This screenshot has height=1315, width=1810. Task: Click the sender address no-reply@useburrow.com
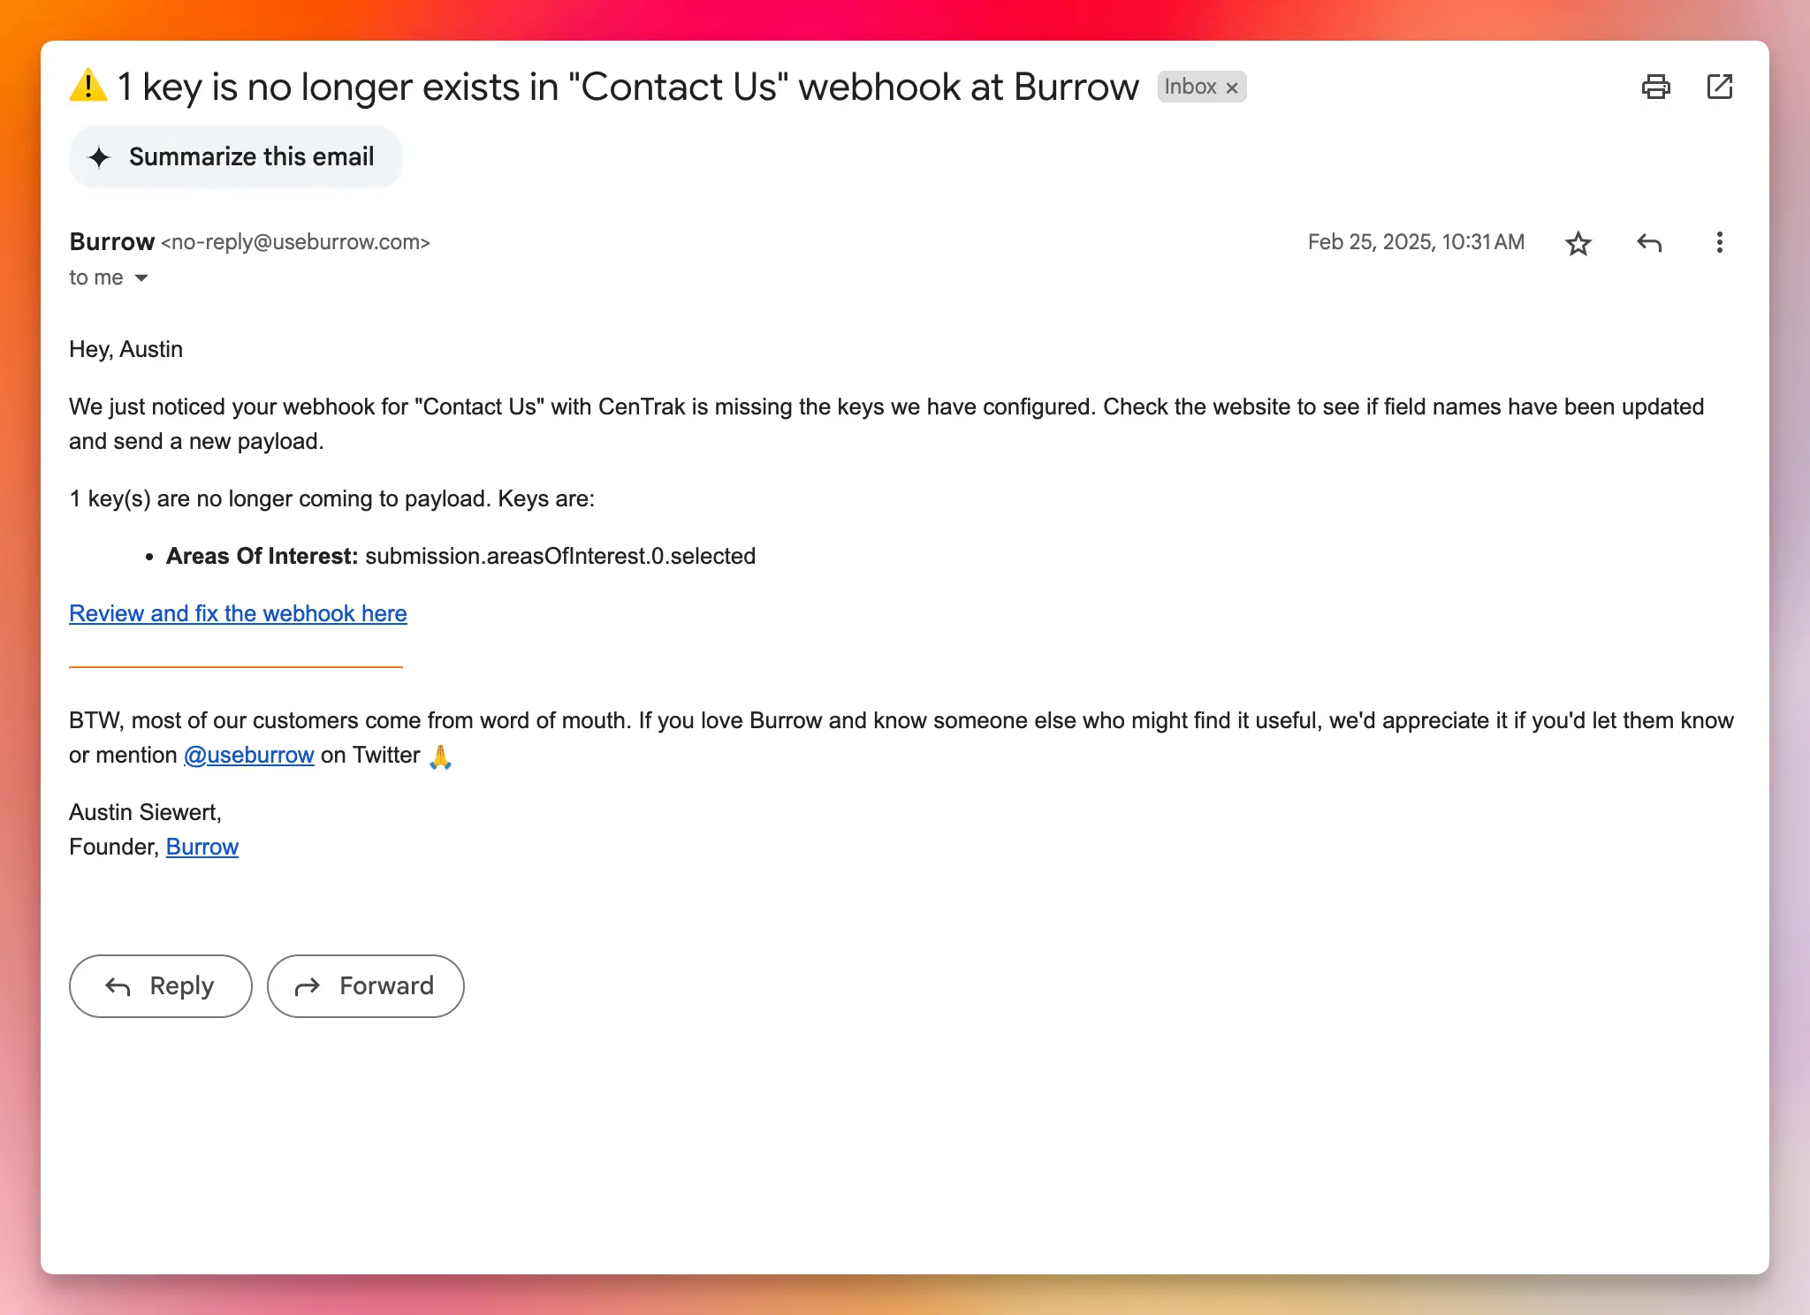(295, 242)
